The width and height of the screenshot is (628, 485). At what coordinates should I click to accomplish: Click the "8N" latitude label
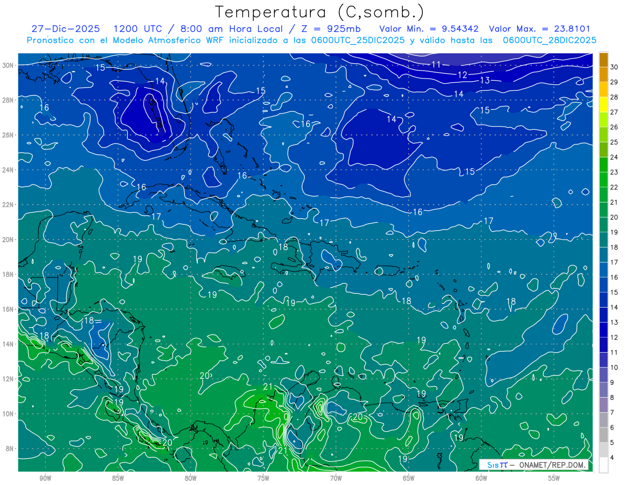point(10,448)
